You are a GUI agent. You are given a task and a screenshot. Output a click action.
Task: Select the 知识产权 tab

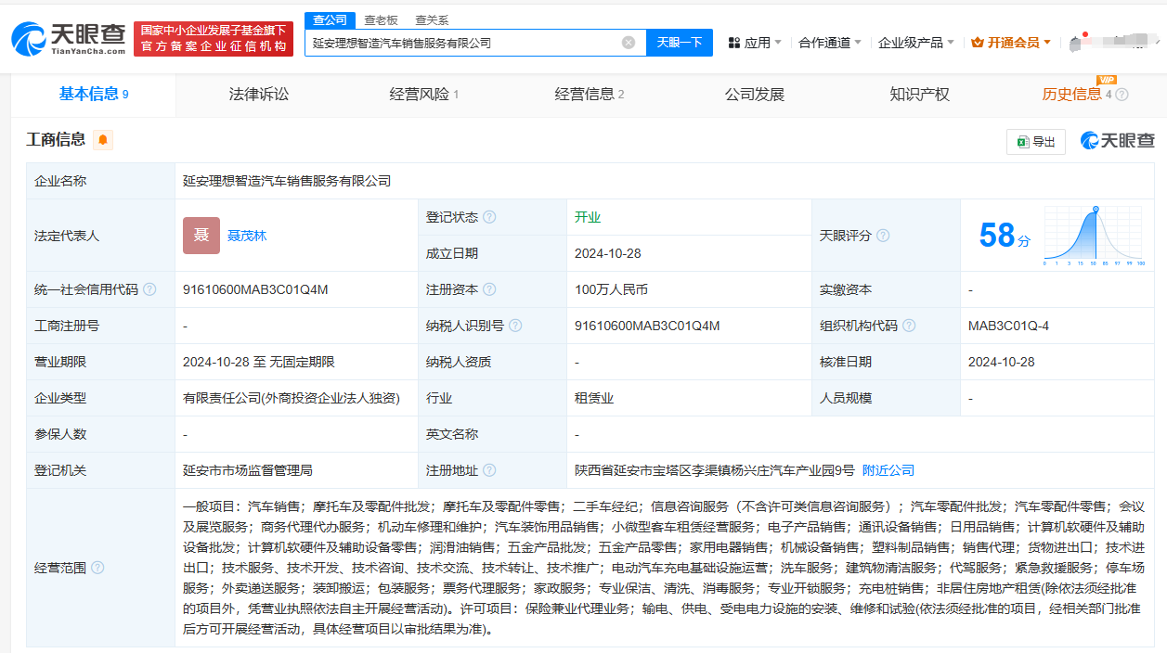point(919,95)
